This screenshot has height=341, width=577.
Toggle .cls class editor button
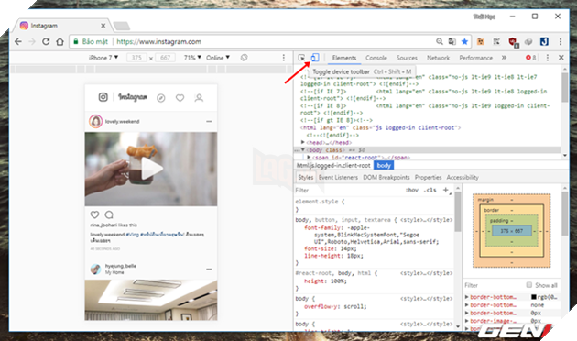point(430,190)
